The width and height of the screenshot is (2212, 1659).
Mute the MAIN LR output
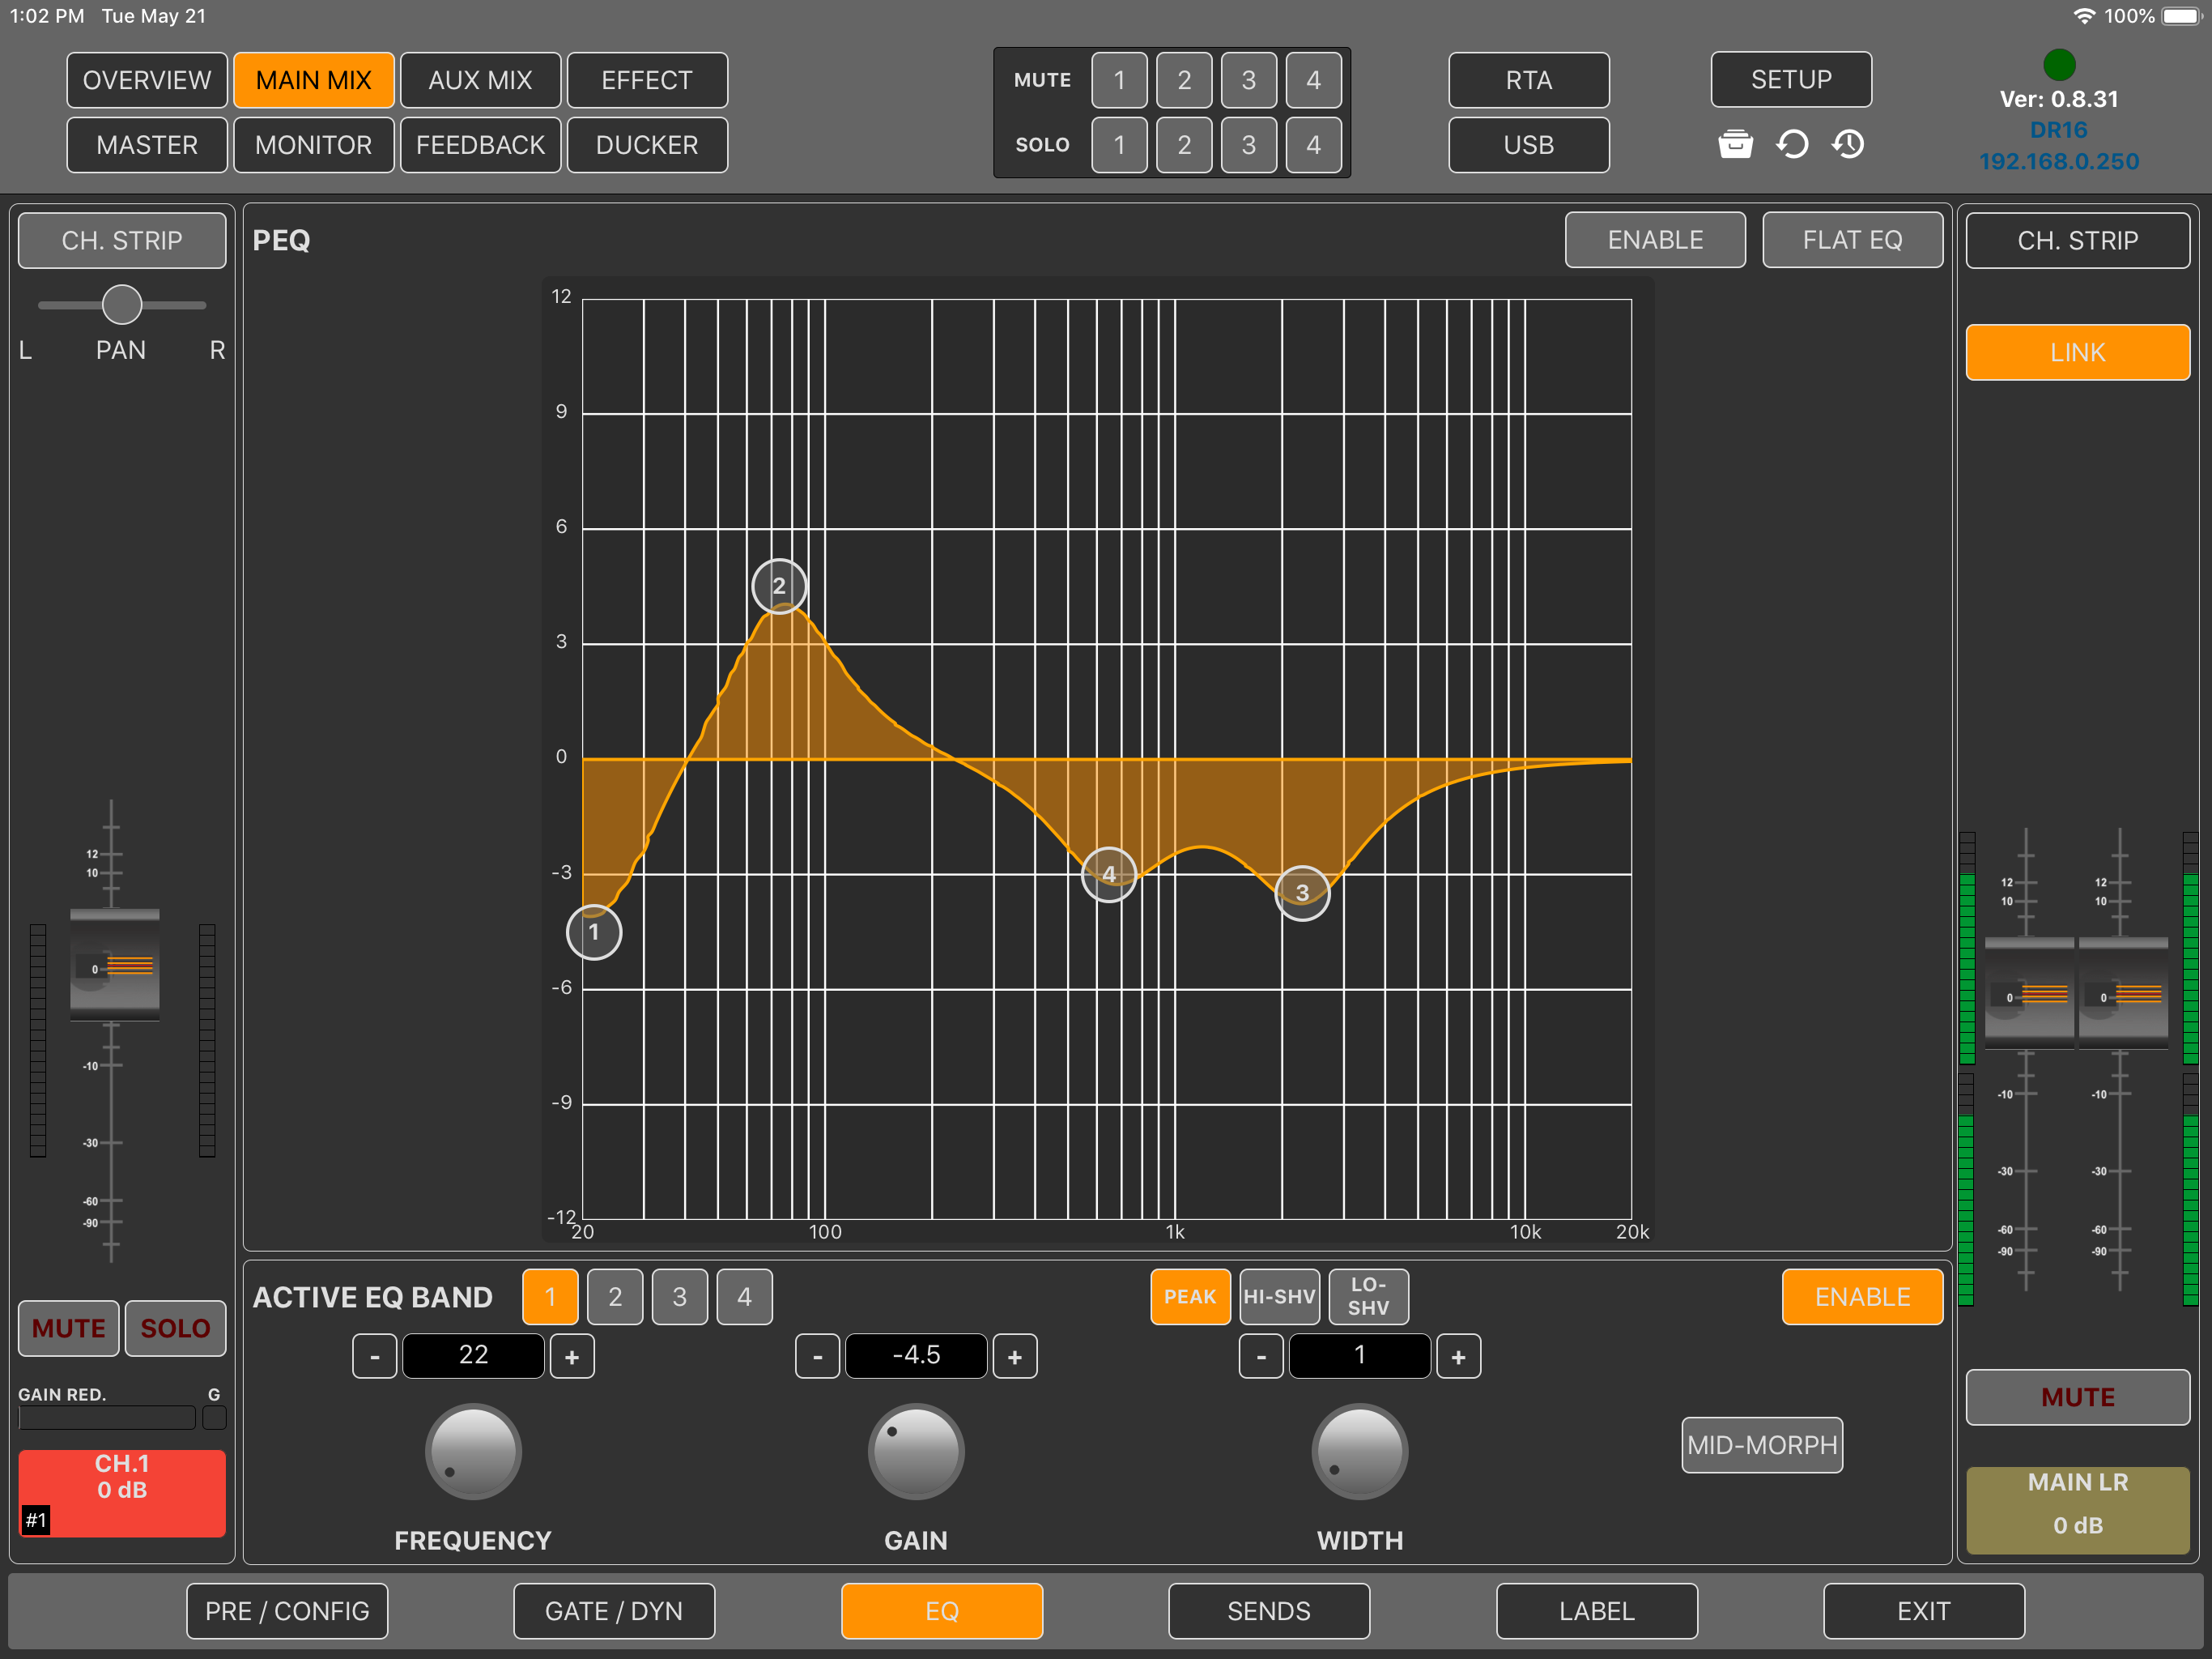point(2077,1397)
